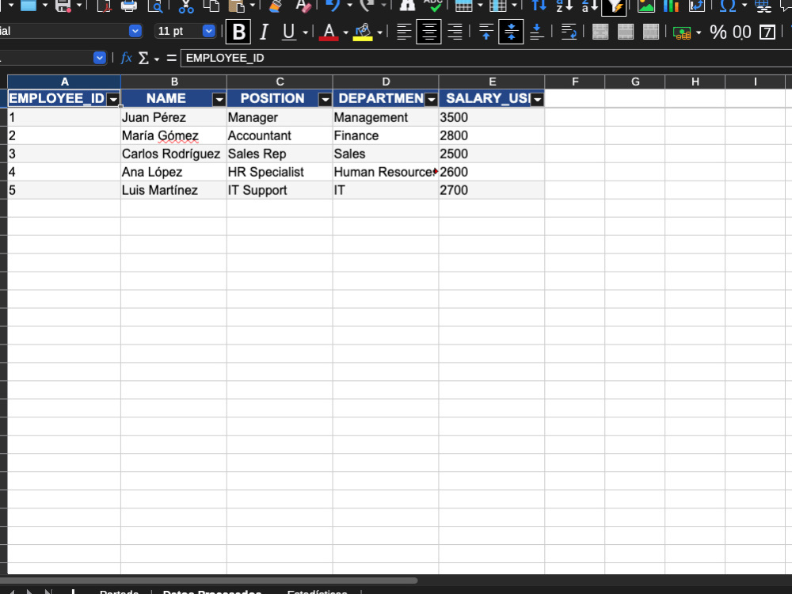Cut the selection with the scissors icon
792x594 pixels.
(x=185, y=6)
